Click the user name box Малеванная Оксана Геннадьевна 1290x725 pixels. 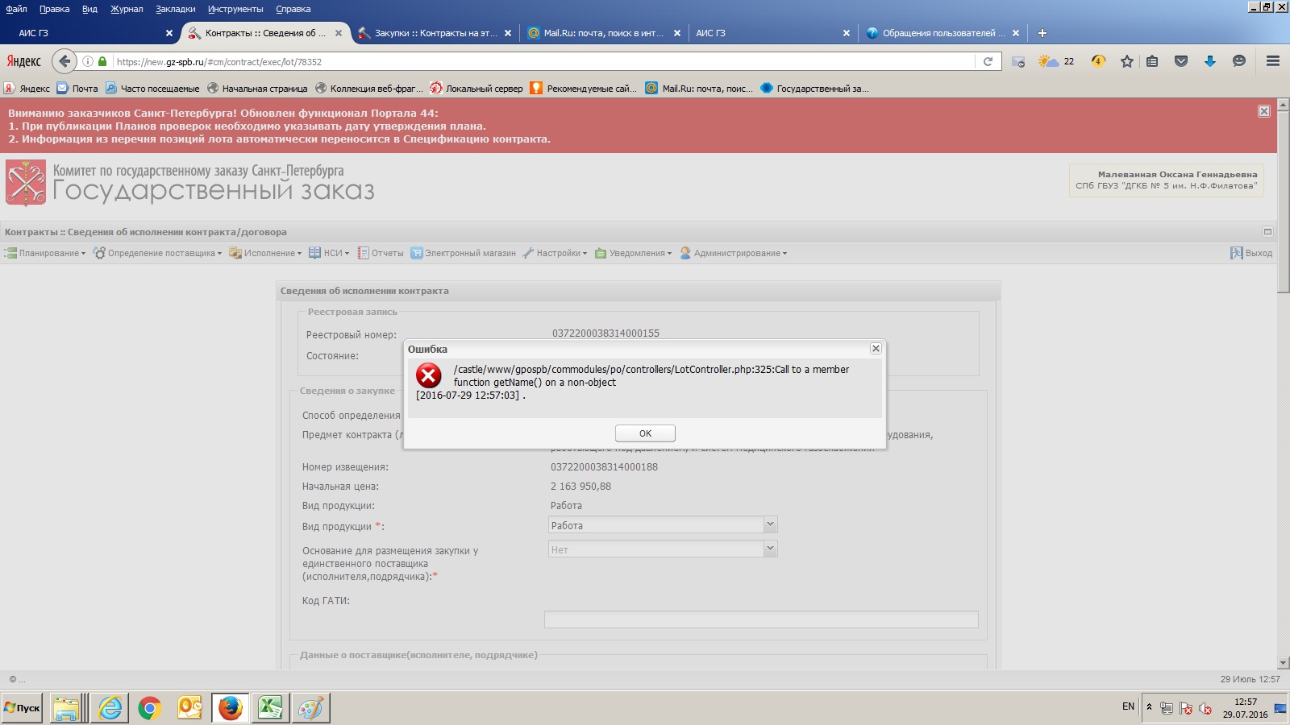[x=1166, y=180]
